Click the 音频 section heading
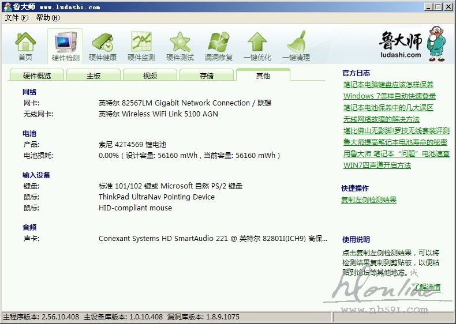This screenshot has width=456, height=324. (x=29, y=228)
